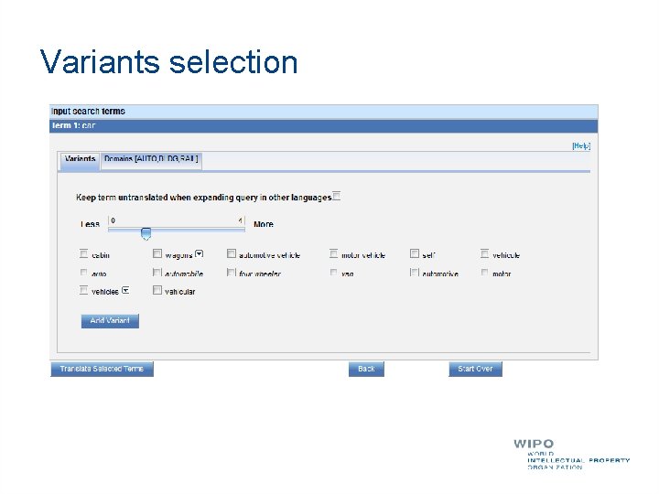Check the automotive variant checkbox
Image resolution: width=659 pixels, height=494 pixels.
[x=415, y=273]
